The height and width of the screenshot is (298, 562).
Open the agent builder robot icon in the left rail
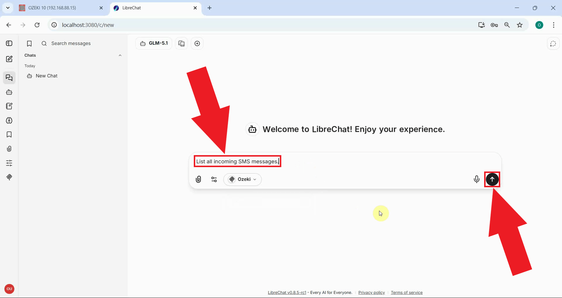tap(9, 92)
